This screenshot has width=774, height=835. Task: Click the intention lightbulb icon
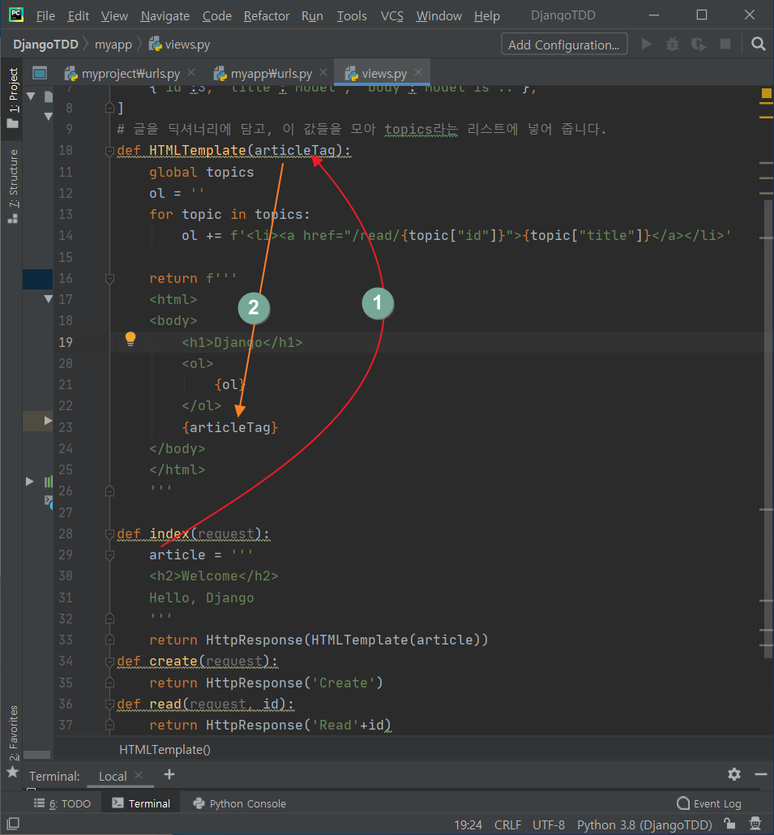(130, 339)
